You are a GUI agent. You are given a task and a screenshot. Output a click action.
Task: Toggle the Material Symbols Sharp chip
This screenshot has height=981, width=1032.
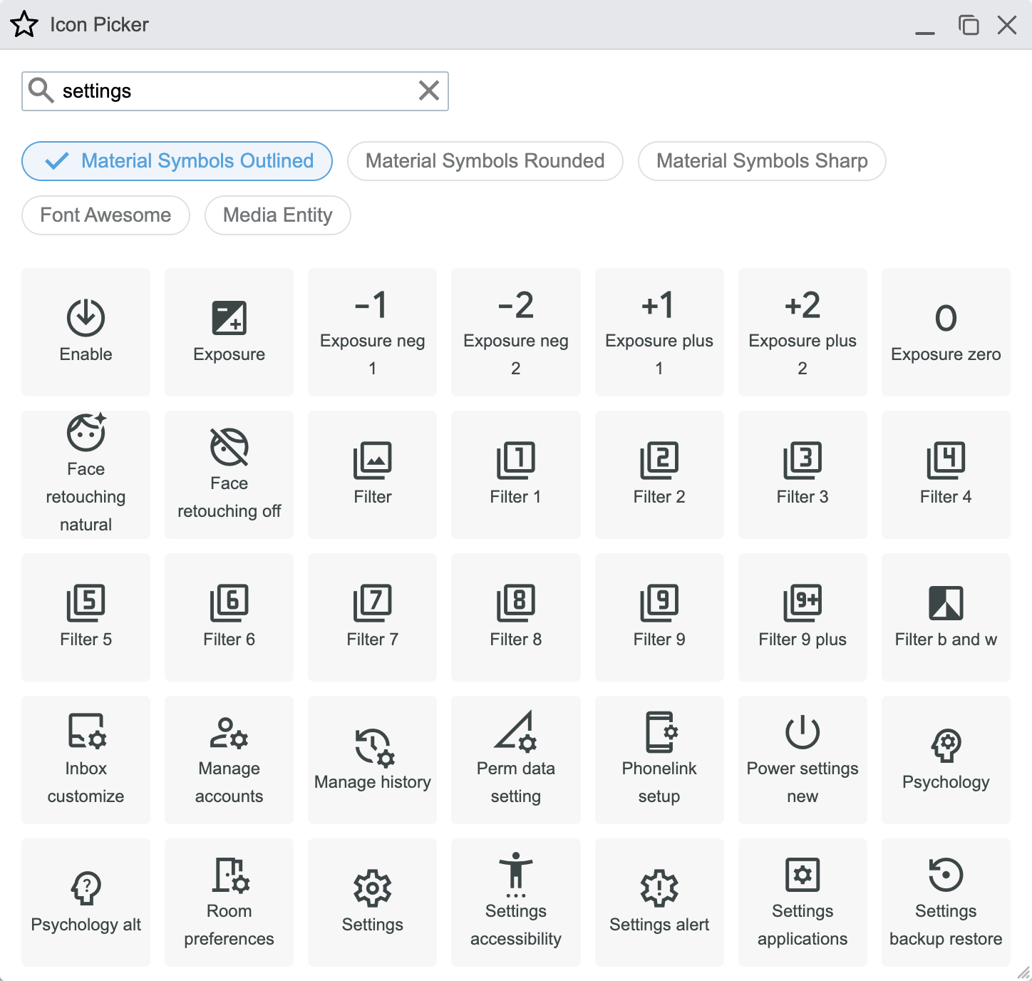click(761, 161)
